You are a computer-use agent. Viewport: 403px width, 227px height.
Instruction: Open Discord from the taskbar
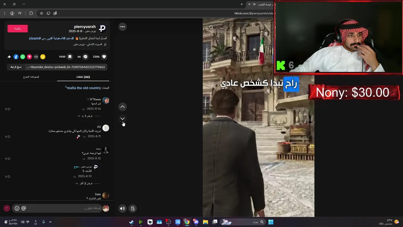pyautogui.click(x=196, y=222)
